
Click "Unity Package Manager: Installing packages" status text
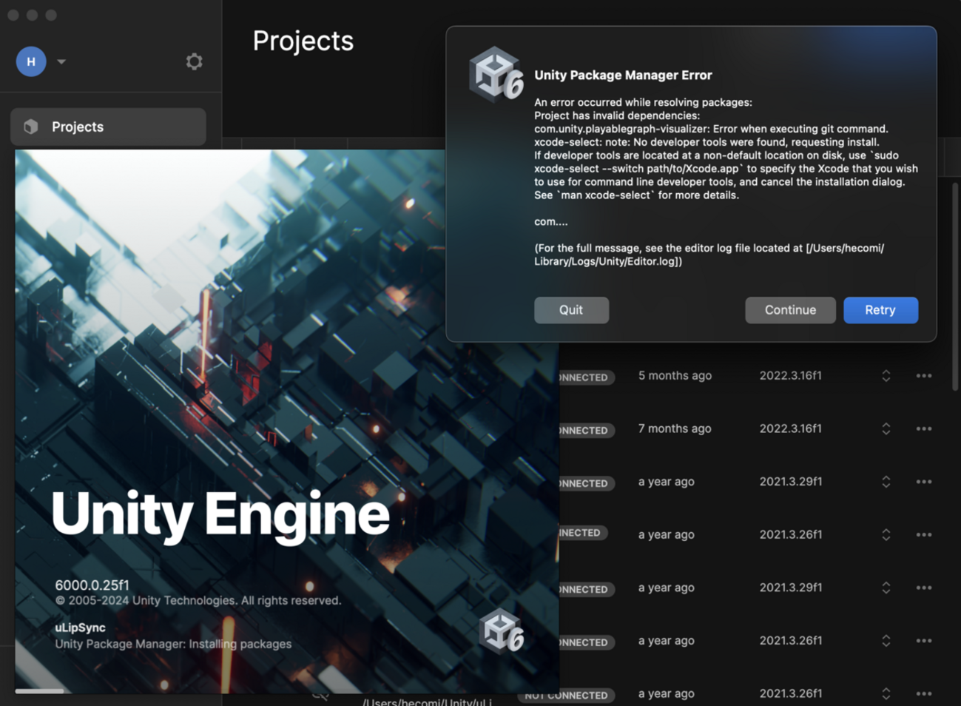(x=173, y=644)
